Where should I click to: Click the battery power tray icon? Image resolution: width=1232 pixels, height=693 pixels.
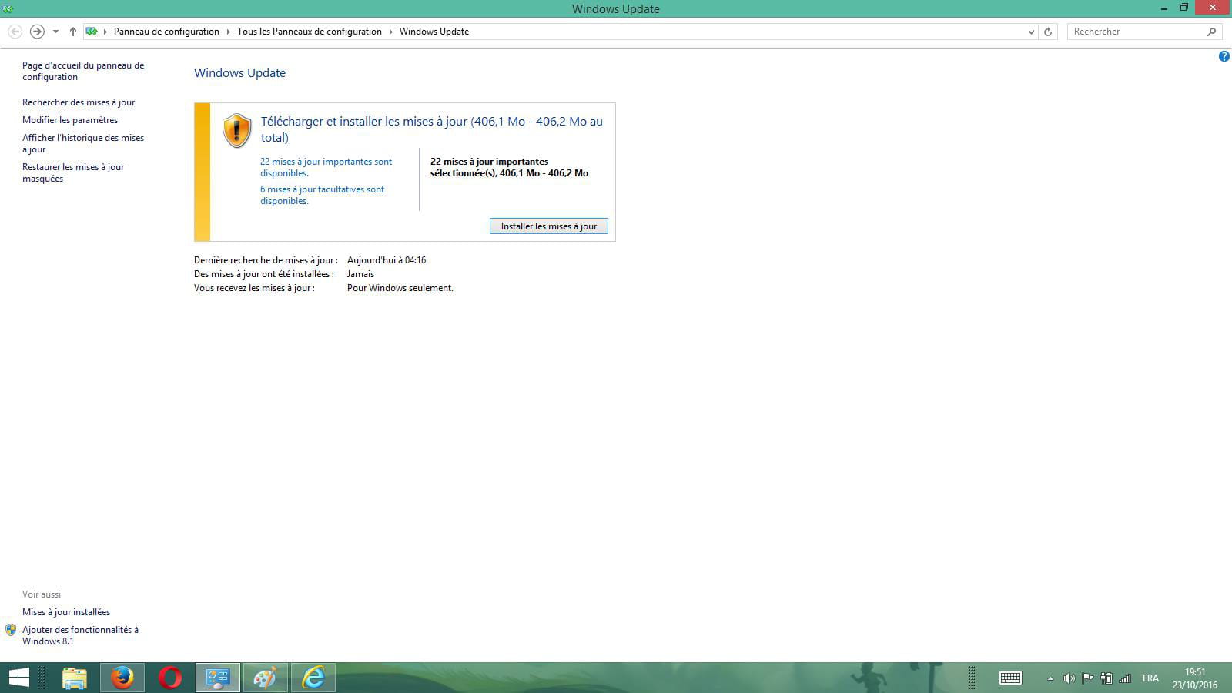coord(1106,678)
